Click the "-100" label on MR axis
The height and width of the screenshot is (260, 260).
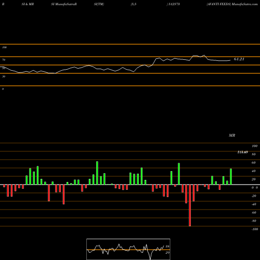click(255, 229)
